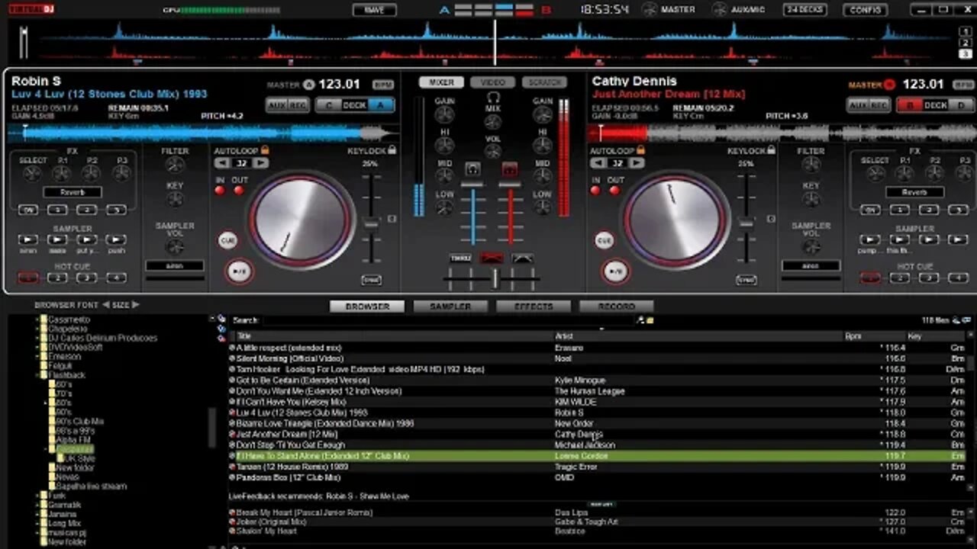The image size is (977, 549).
Task: Switch to the MIXER panel tab
Action: coord(441,82)
